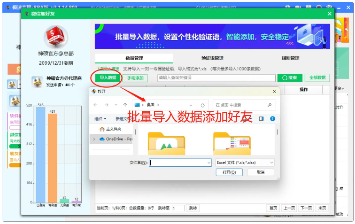Viewport: 355px width, 224px height.
Task: Click the blue 已使用 bar in the chart
Action: tap(40, 155)
